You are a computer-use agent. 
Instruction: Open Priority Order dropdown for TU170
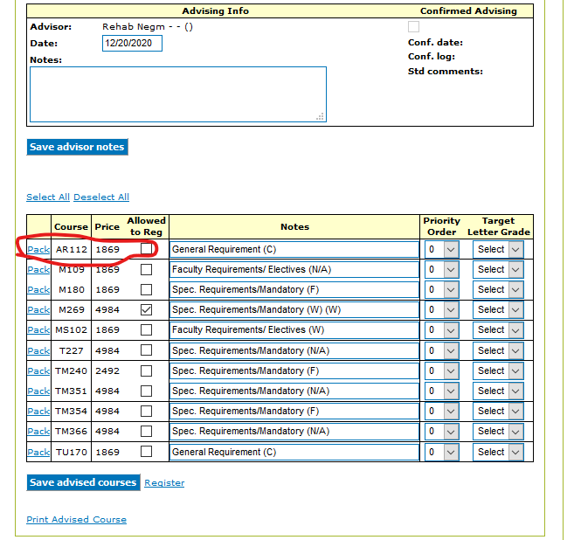[x=442, y=452]
